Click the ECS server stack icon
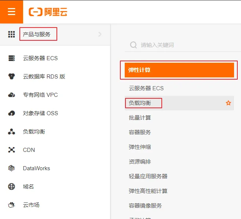241x219 pixels. click(x=11, y=58)
